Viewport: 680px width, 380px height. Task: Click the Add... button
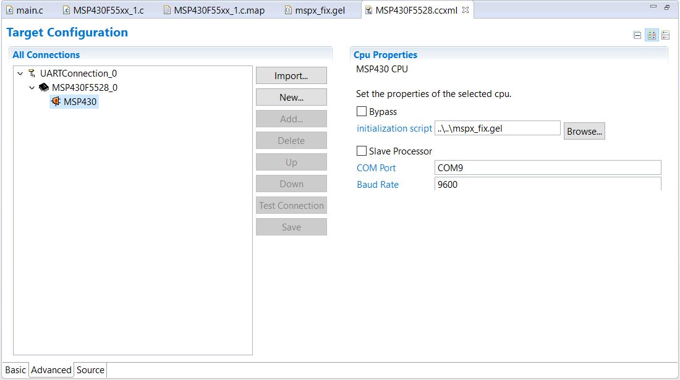pyautogui.click(x=291, y=119)
